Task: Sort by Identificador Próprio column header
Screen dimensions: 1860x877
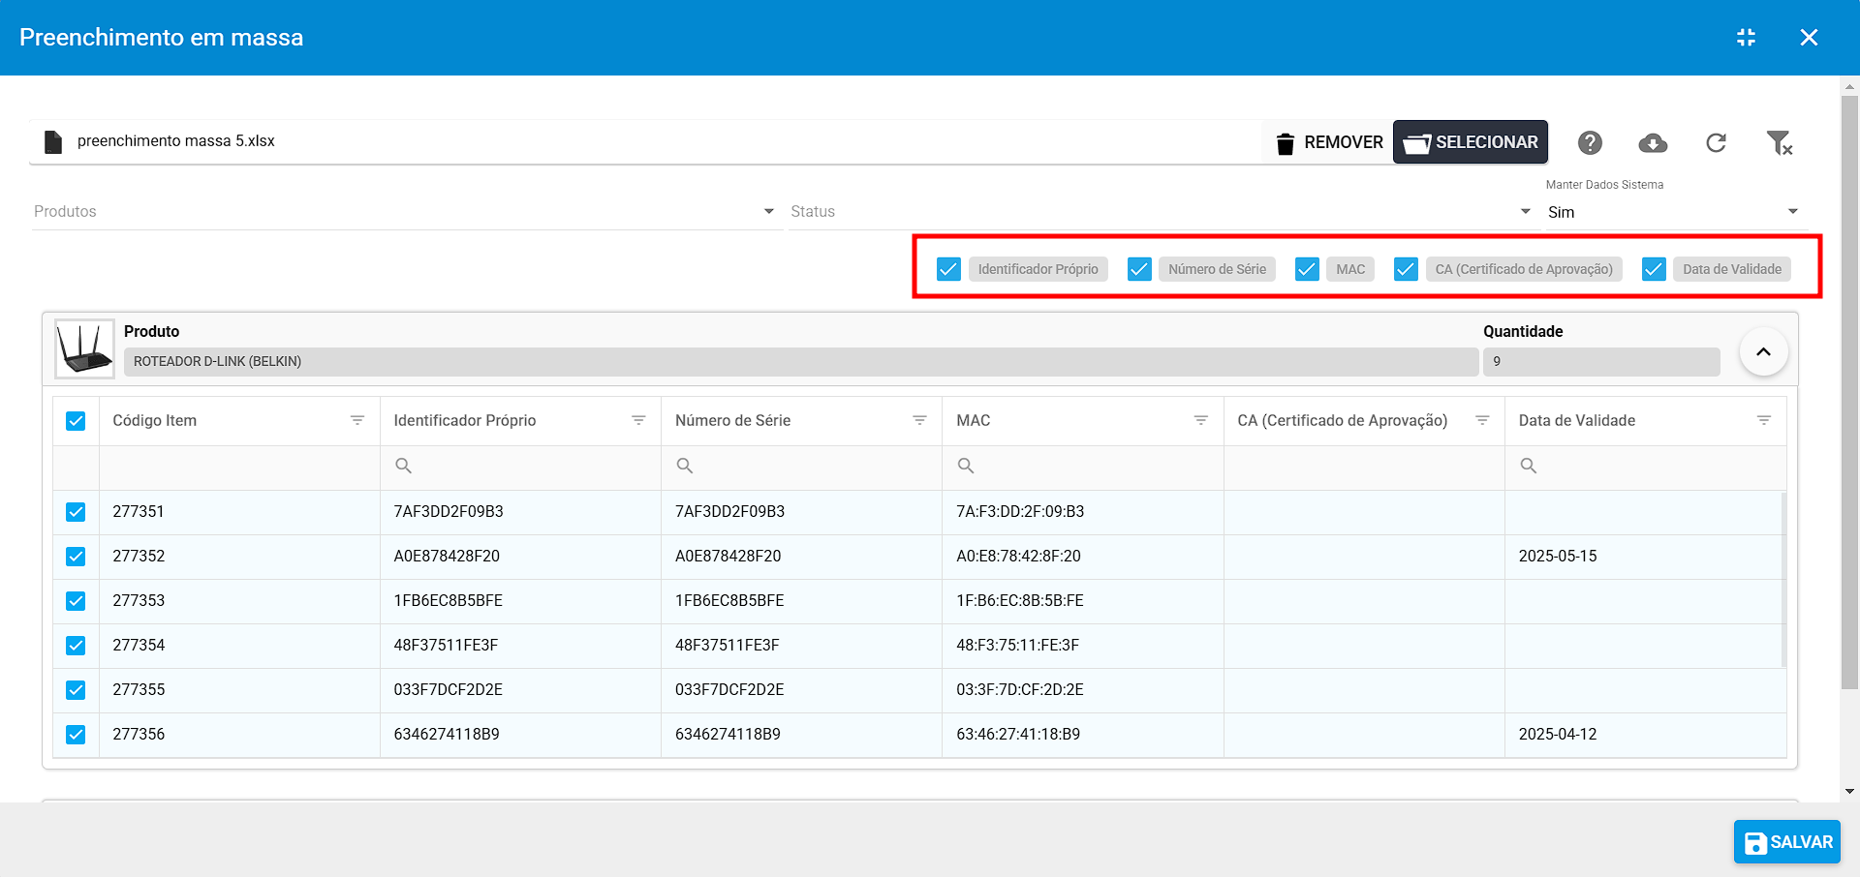Action: (x=465, y=420)
